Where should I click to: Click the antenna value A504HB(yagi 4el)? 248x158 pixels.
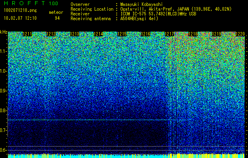point(139,19)
